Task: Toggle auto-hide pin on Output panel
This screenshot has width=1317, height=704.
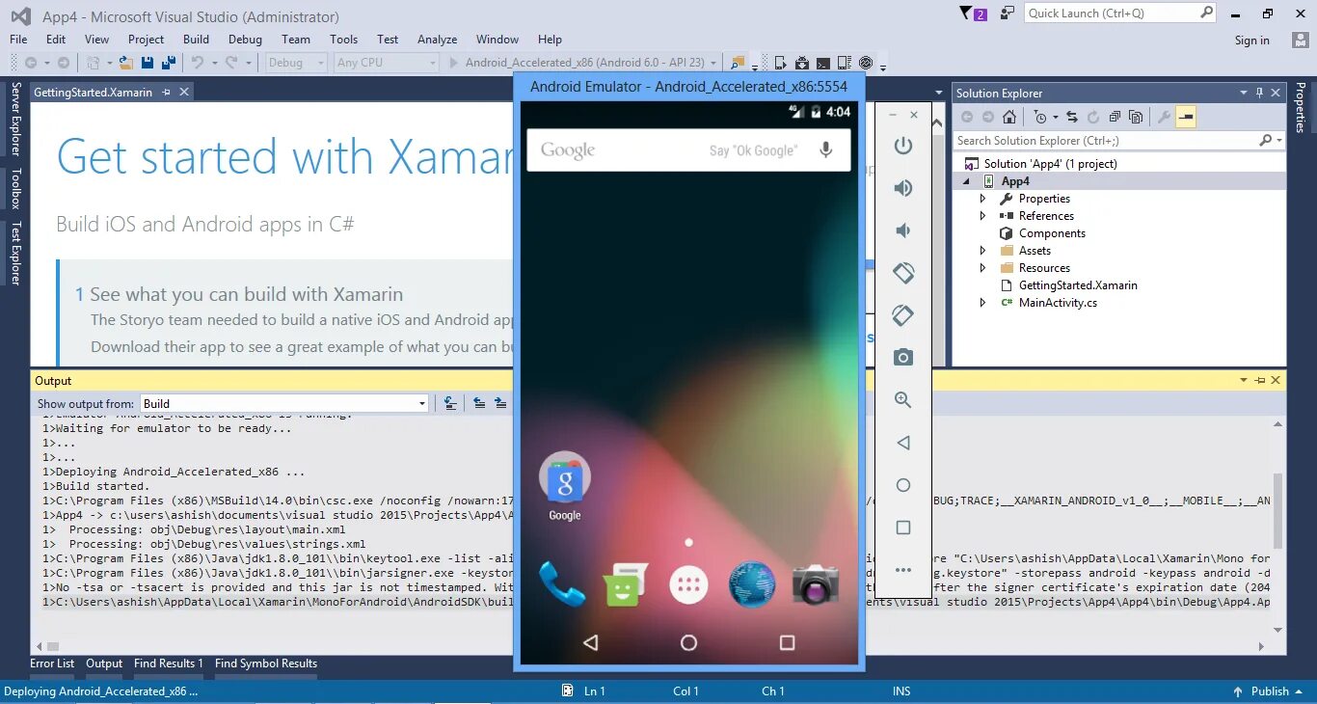Action: click(x=1259, y=380)
